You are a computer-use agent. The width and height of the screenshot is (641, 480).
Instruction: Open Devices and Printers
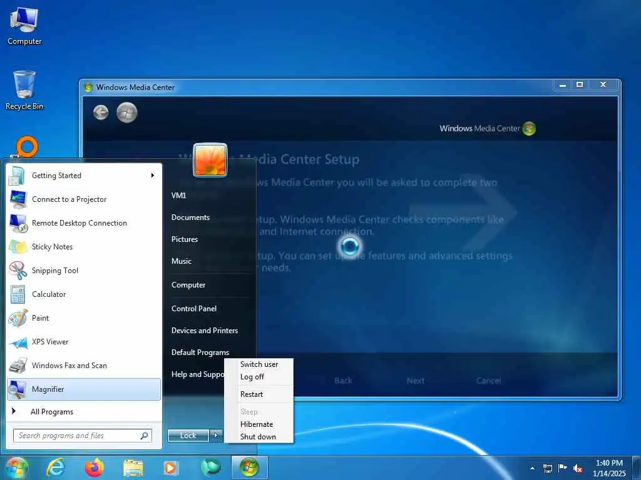[205, 331]
